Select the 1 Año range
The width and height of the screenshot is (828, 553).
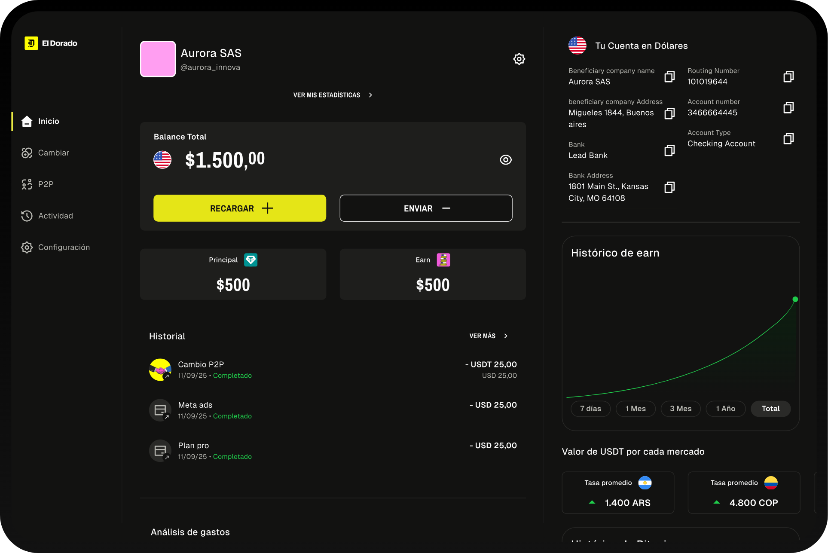point(725,409)
